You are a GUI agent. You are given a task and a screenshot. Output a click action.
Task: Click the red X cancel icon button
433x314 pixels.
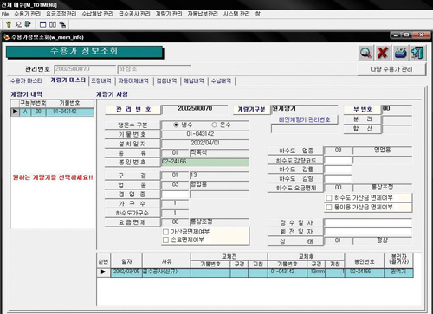pyautogui.click(x=383, y=53)
